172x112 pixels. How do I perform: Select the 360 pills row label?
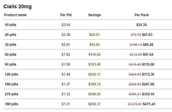point(12,104)
